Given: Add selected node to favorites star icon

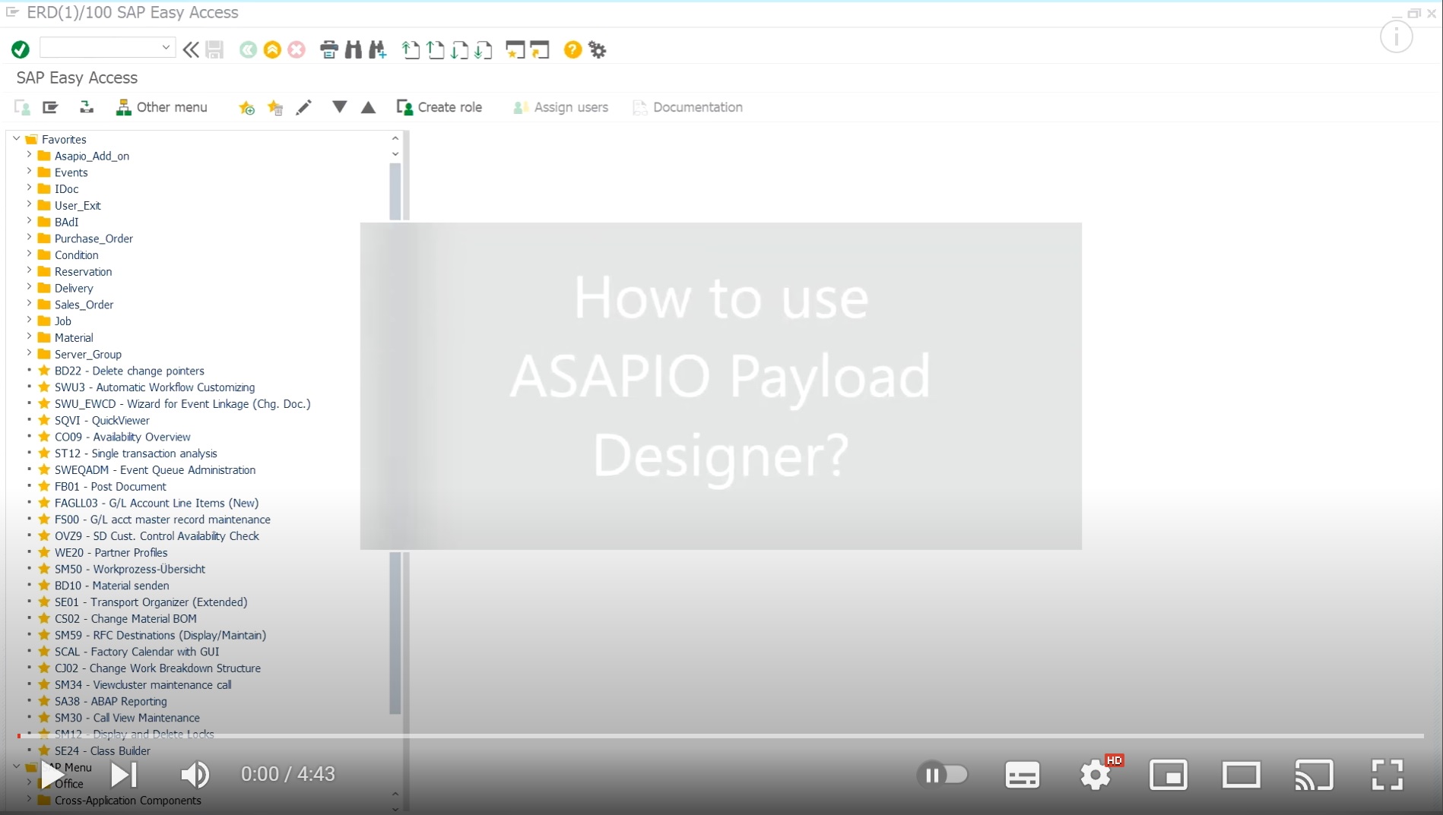Looking at the screenshot, I should (246, 107).
